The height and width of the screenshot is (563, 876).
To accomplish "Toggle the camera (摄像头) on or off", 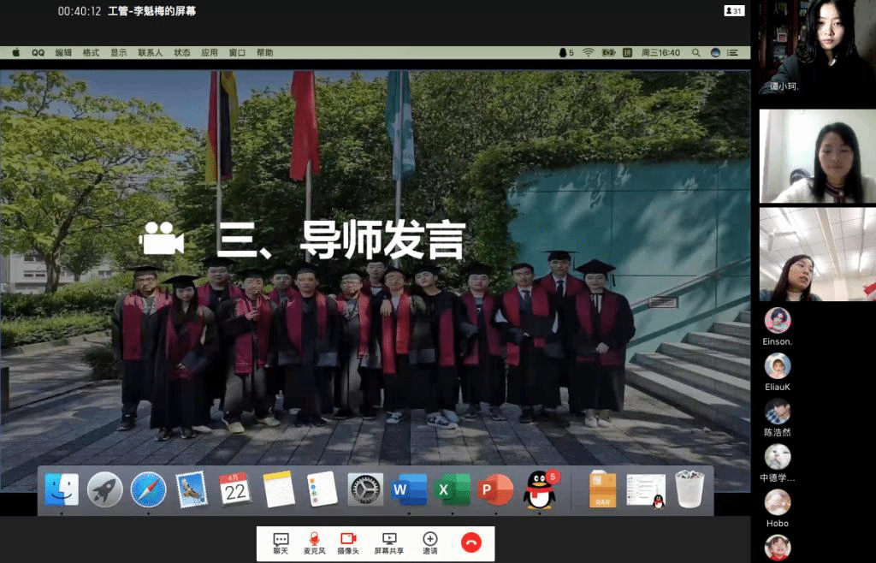I will click(348, 542).
